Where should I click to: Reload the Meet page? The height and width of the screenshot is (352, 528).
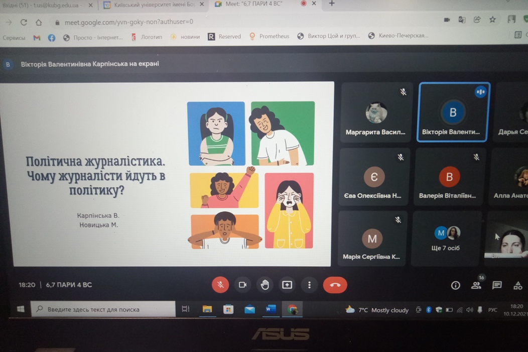24,22
